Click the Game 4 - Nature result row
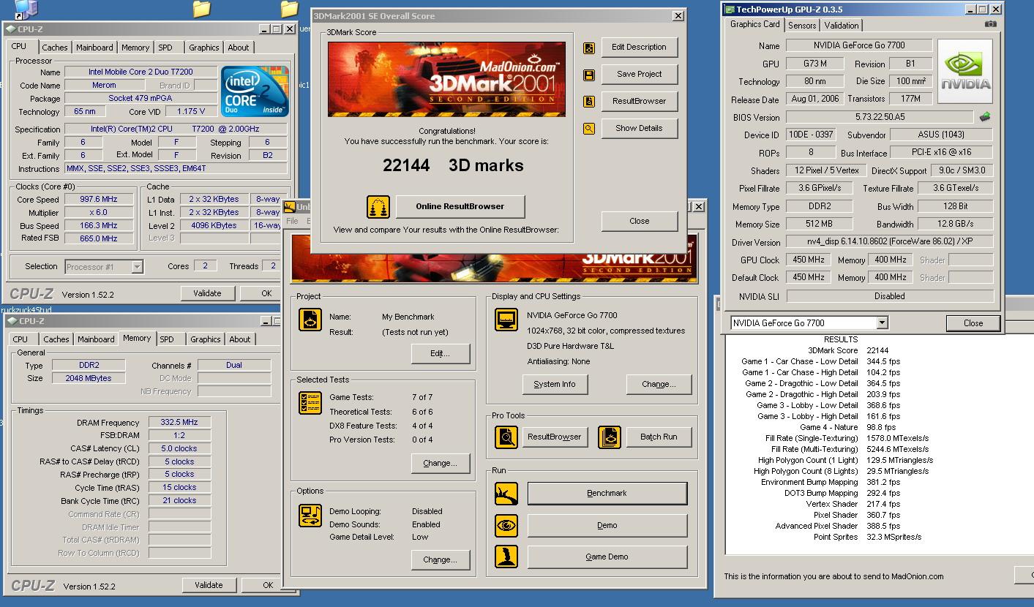Viewport: 1034px width, 607px height. [847, 427]
